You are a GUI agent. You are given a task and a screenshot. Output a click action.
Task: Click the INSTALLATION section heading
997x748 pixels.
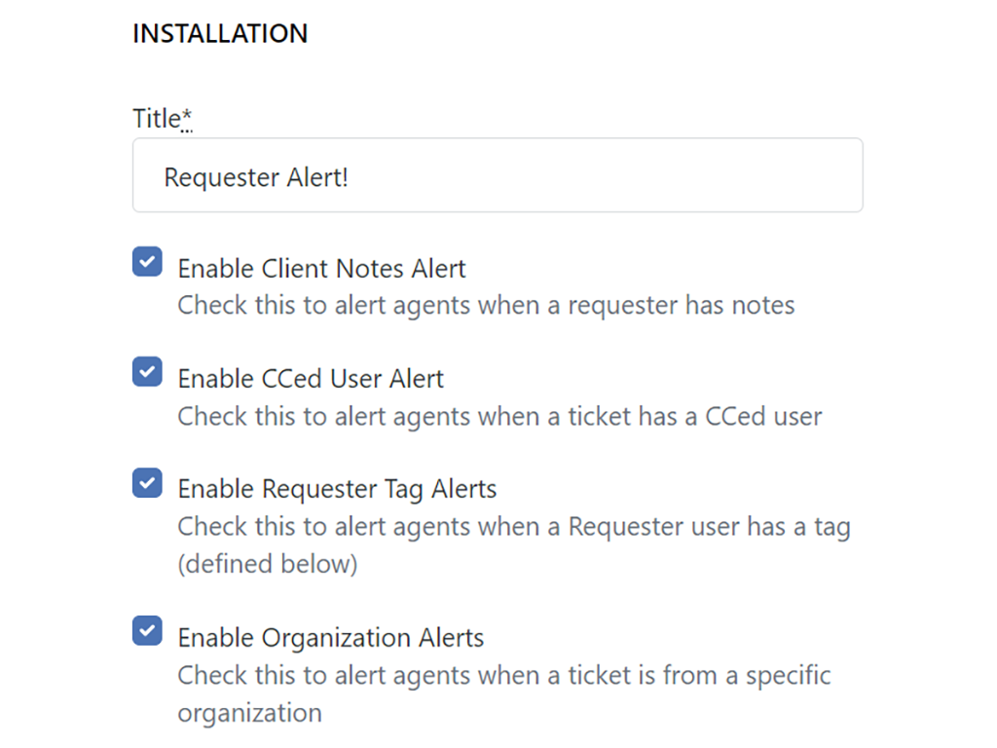click(219, 33)
